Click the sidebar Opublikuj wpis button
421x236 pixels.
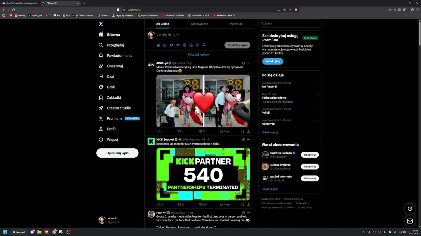tap(117, 153)
